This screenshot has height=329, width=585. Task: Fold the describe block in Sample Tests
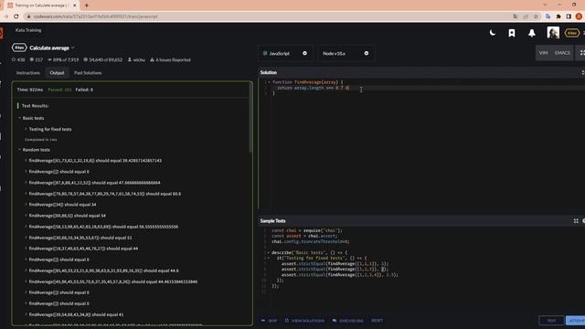269,252
